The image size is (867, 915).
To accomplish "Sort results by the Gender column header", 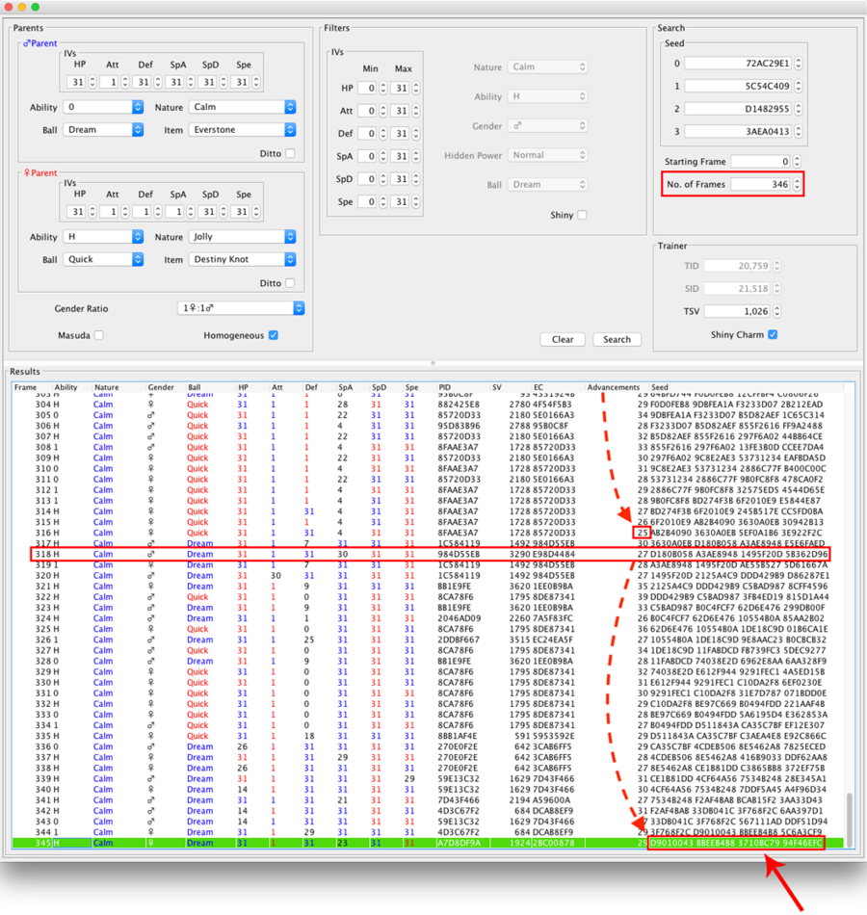I will [161, 387].
